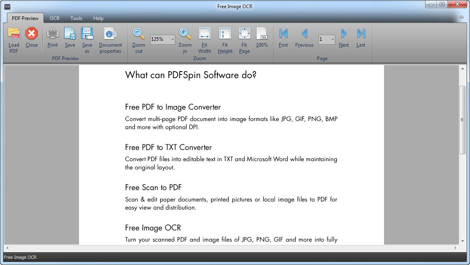Image resolution: width=470 pixels, height=265 pixels.
Task: Open the 125% zoom level dropdown
Action: pos(172,39)
